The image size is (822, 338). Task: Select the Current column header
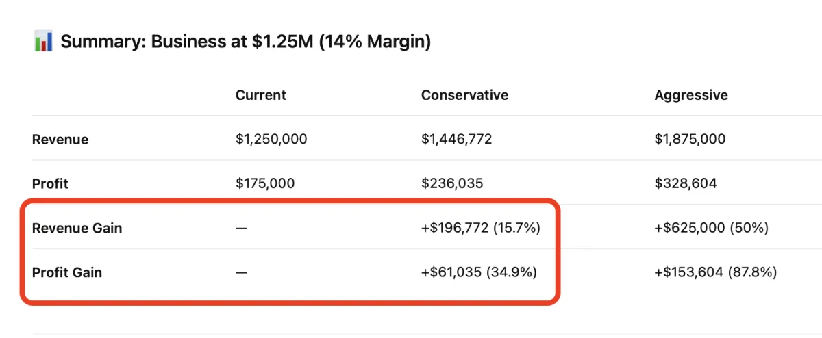261,95
